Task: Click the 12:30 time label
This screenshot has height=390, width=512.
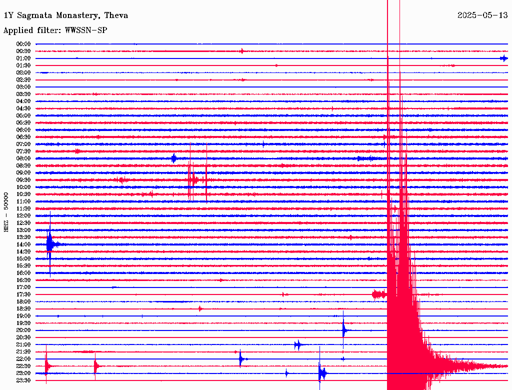Action: 23,223
